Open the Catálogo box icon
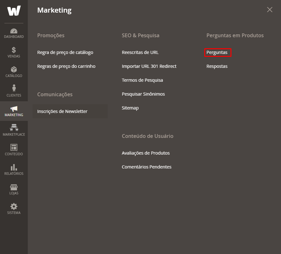 14,69
